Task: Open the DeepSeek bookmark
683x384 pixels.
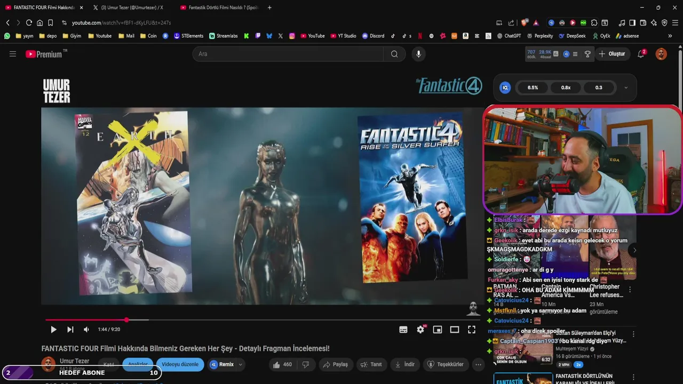Action: coord(573,36)
